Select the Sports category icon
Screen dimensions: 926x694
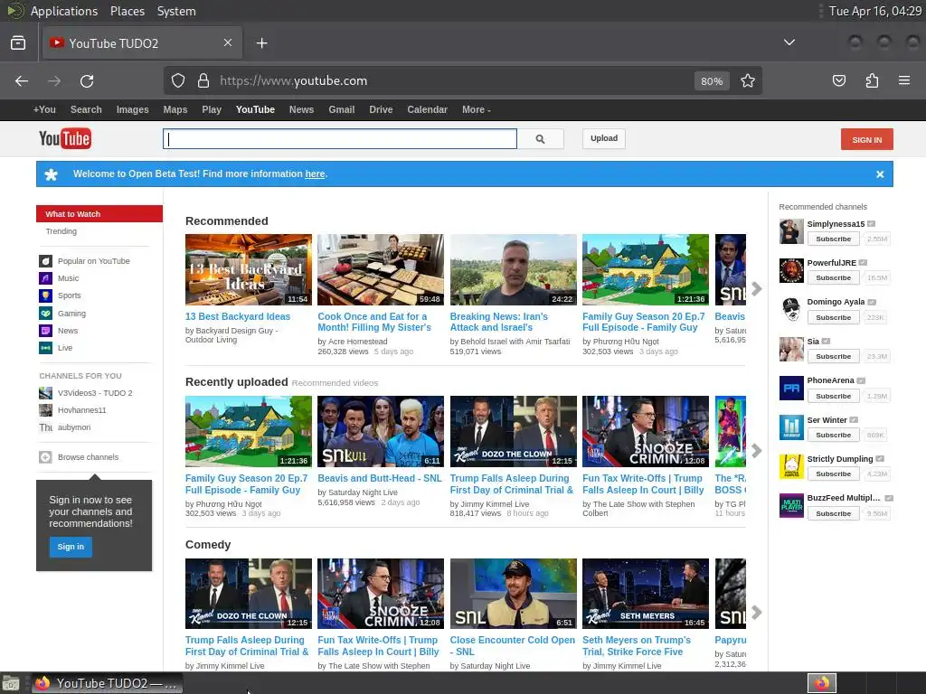(x=45, y=295)
